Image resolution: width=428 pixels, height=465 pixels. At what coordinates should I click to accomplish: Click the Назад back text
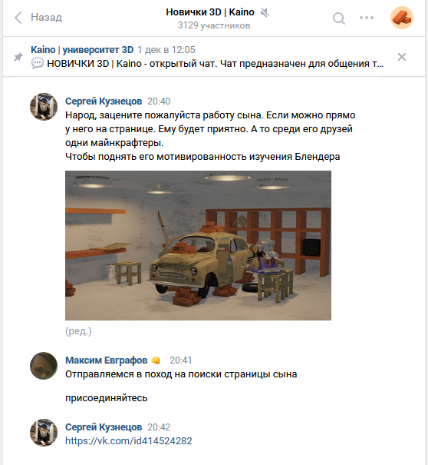click(x=47, y=17)
